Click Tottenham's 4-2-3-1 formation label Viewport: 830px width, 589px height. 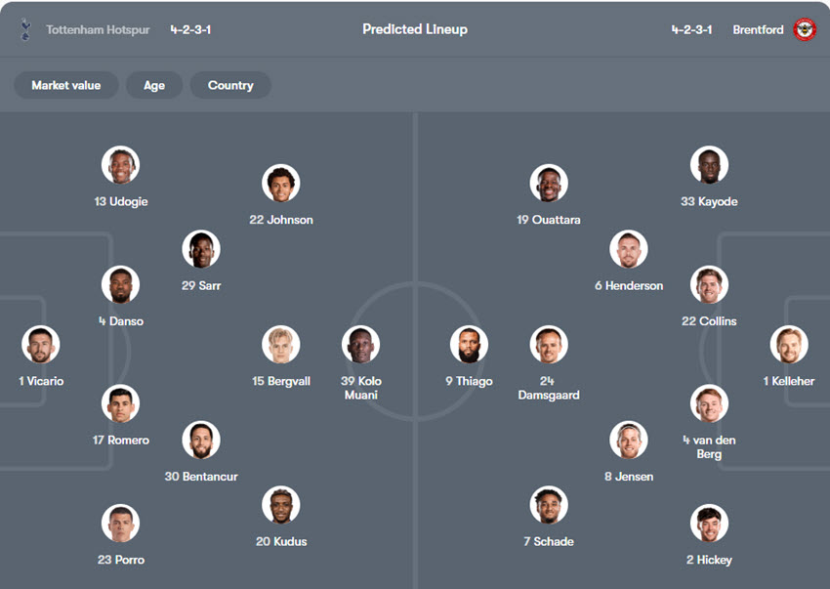[190, 29]
